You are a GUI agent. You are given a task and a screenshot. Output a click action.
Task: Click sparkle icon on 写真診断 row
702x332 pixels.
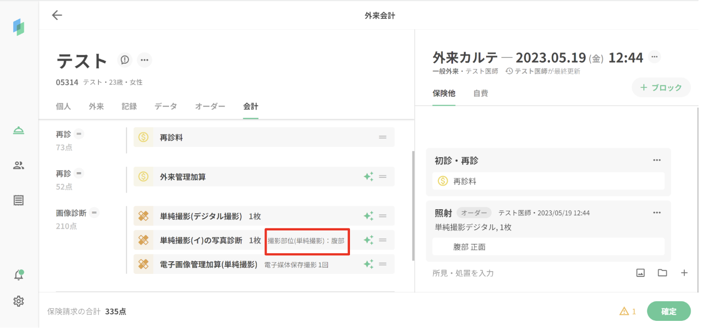click(x=369, y=240)
